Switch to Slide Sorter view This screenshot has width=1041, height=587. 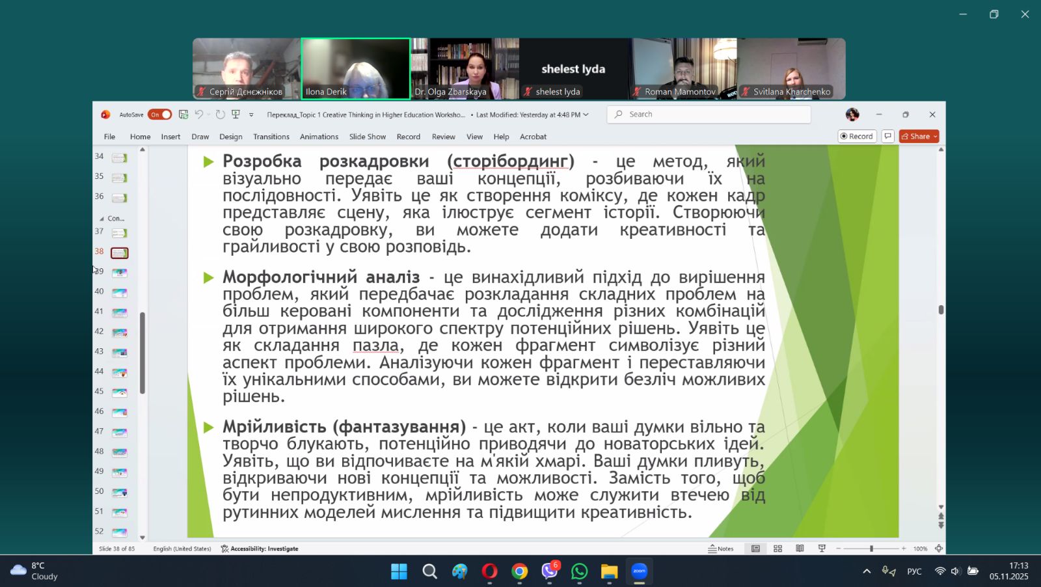[777, 549]
